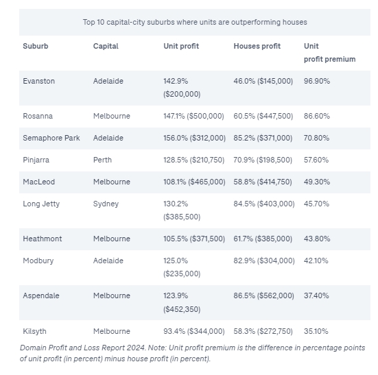
Task: Click the Domain Profit and Loss Report note
Action: coord(192,353)
